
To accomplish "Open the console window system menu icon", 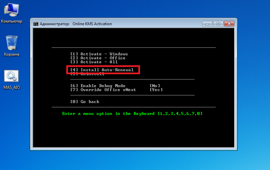I will pos(36,24).
